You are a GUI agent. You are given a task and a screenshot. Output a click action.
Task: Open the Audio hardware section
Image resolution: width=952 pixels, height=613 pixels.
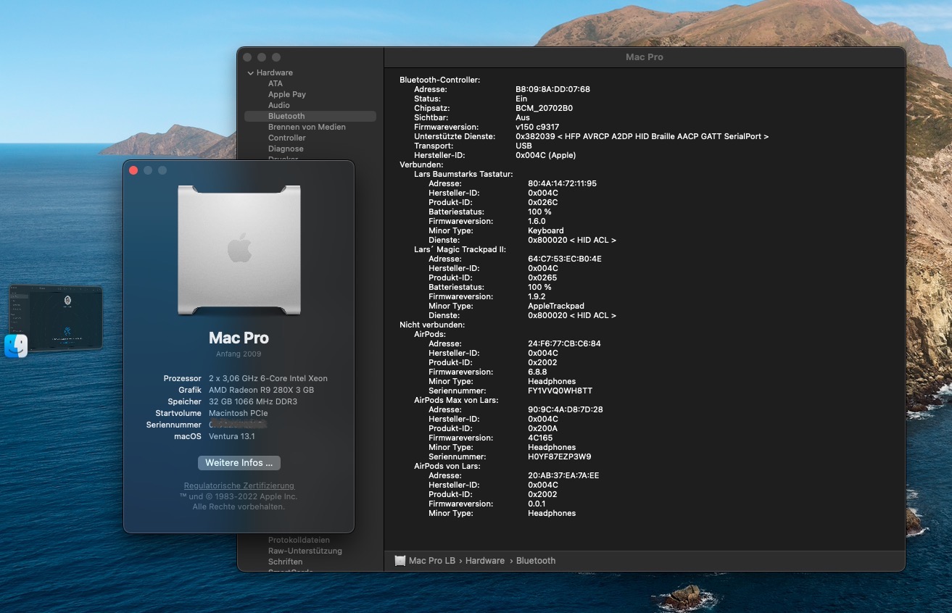(279, 105)
